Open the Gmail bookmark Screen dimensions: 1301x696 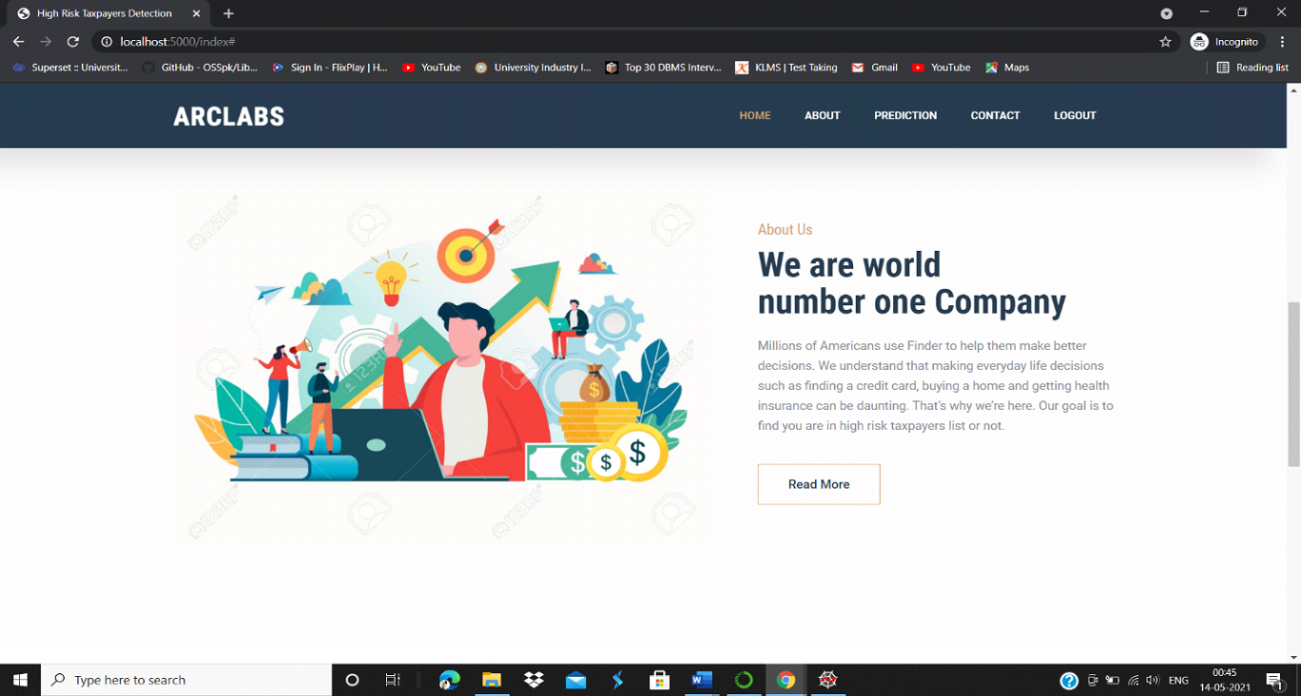[875, 68]
